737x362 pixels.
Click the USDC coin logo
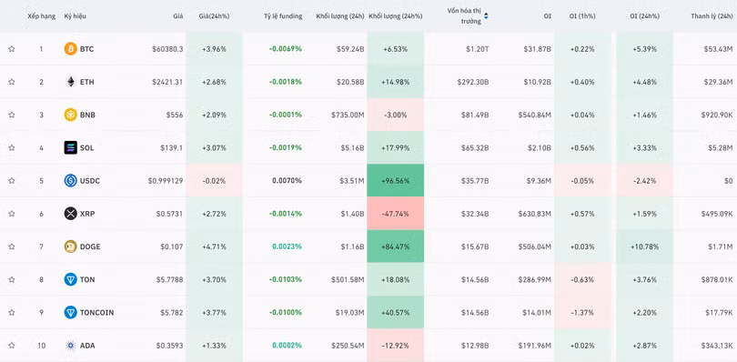(70, 180)
